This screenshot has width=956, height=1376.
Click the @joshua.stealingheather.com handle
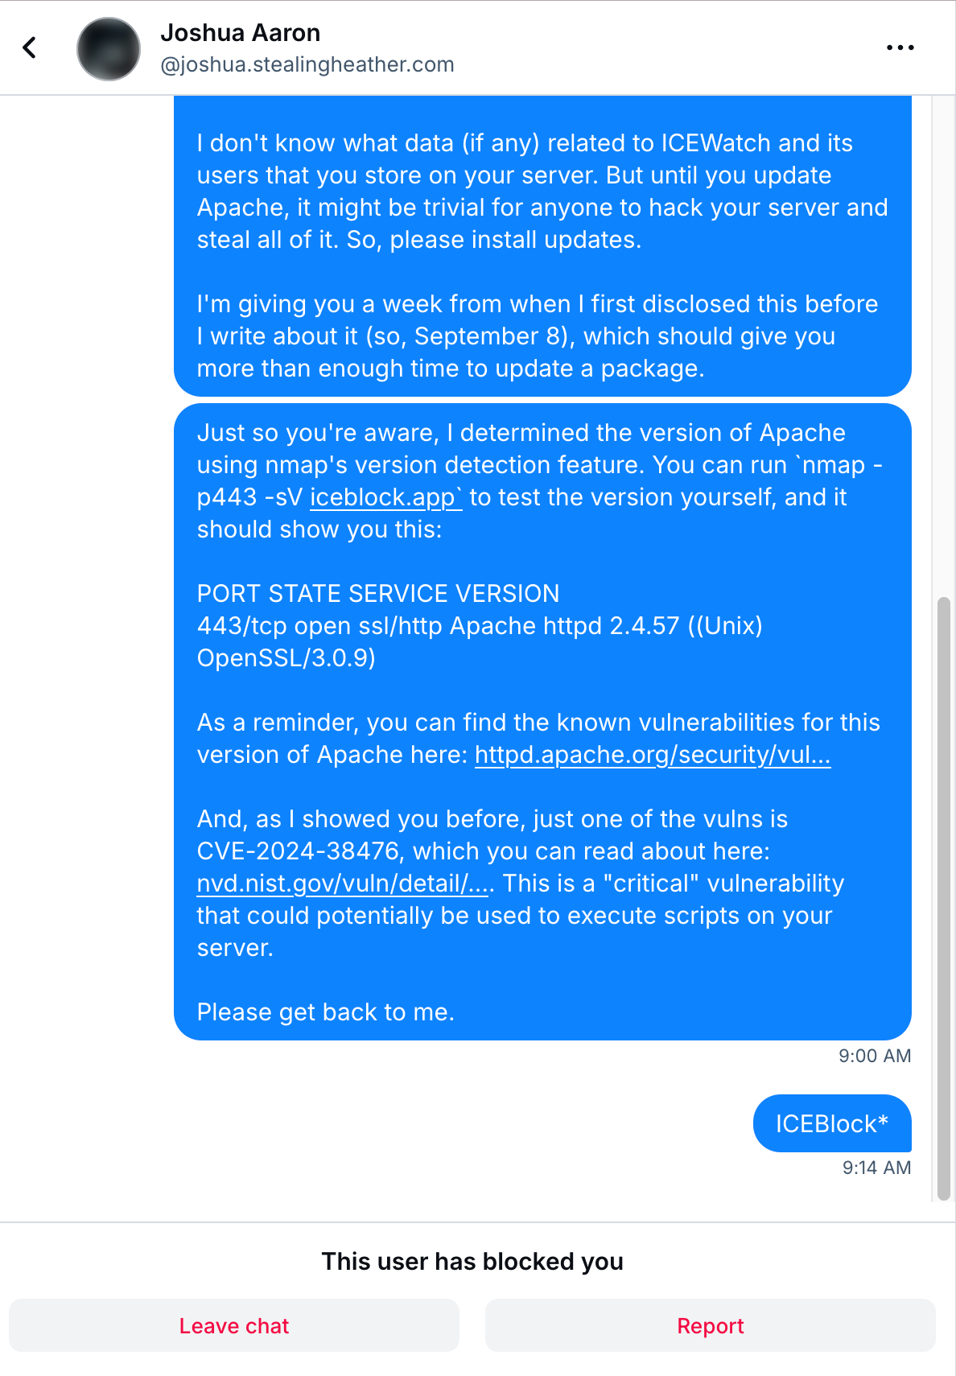(307, 64)
